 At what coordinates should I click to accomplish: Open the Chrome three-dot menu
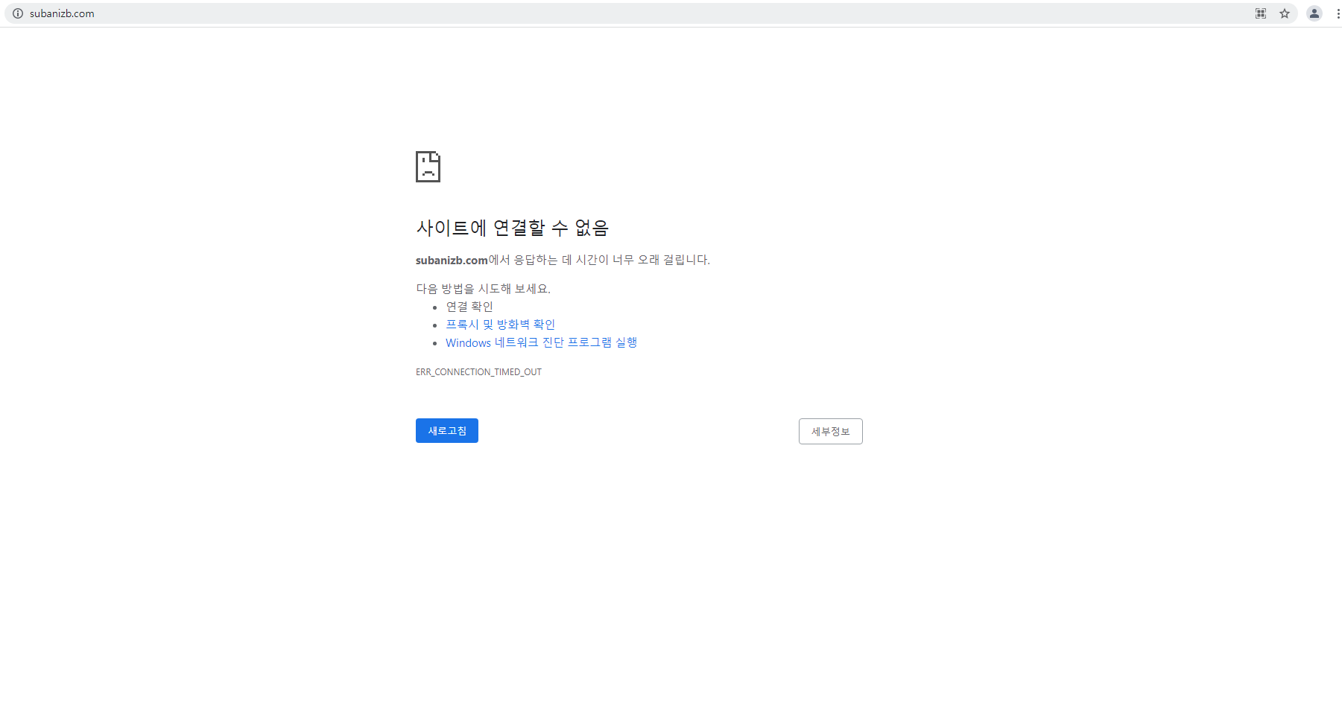tap(1338, 13)
